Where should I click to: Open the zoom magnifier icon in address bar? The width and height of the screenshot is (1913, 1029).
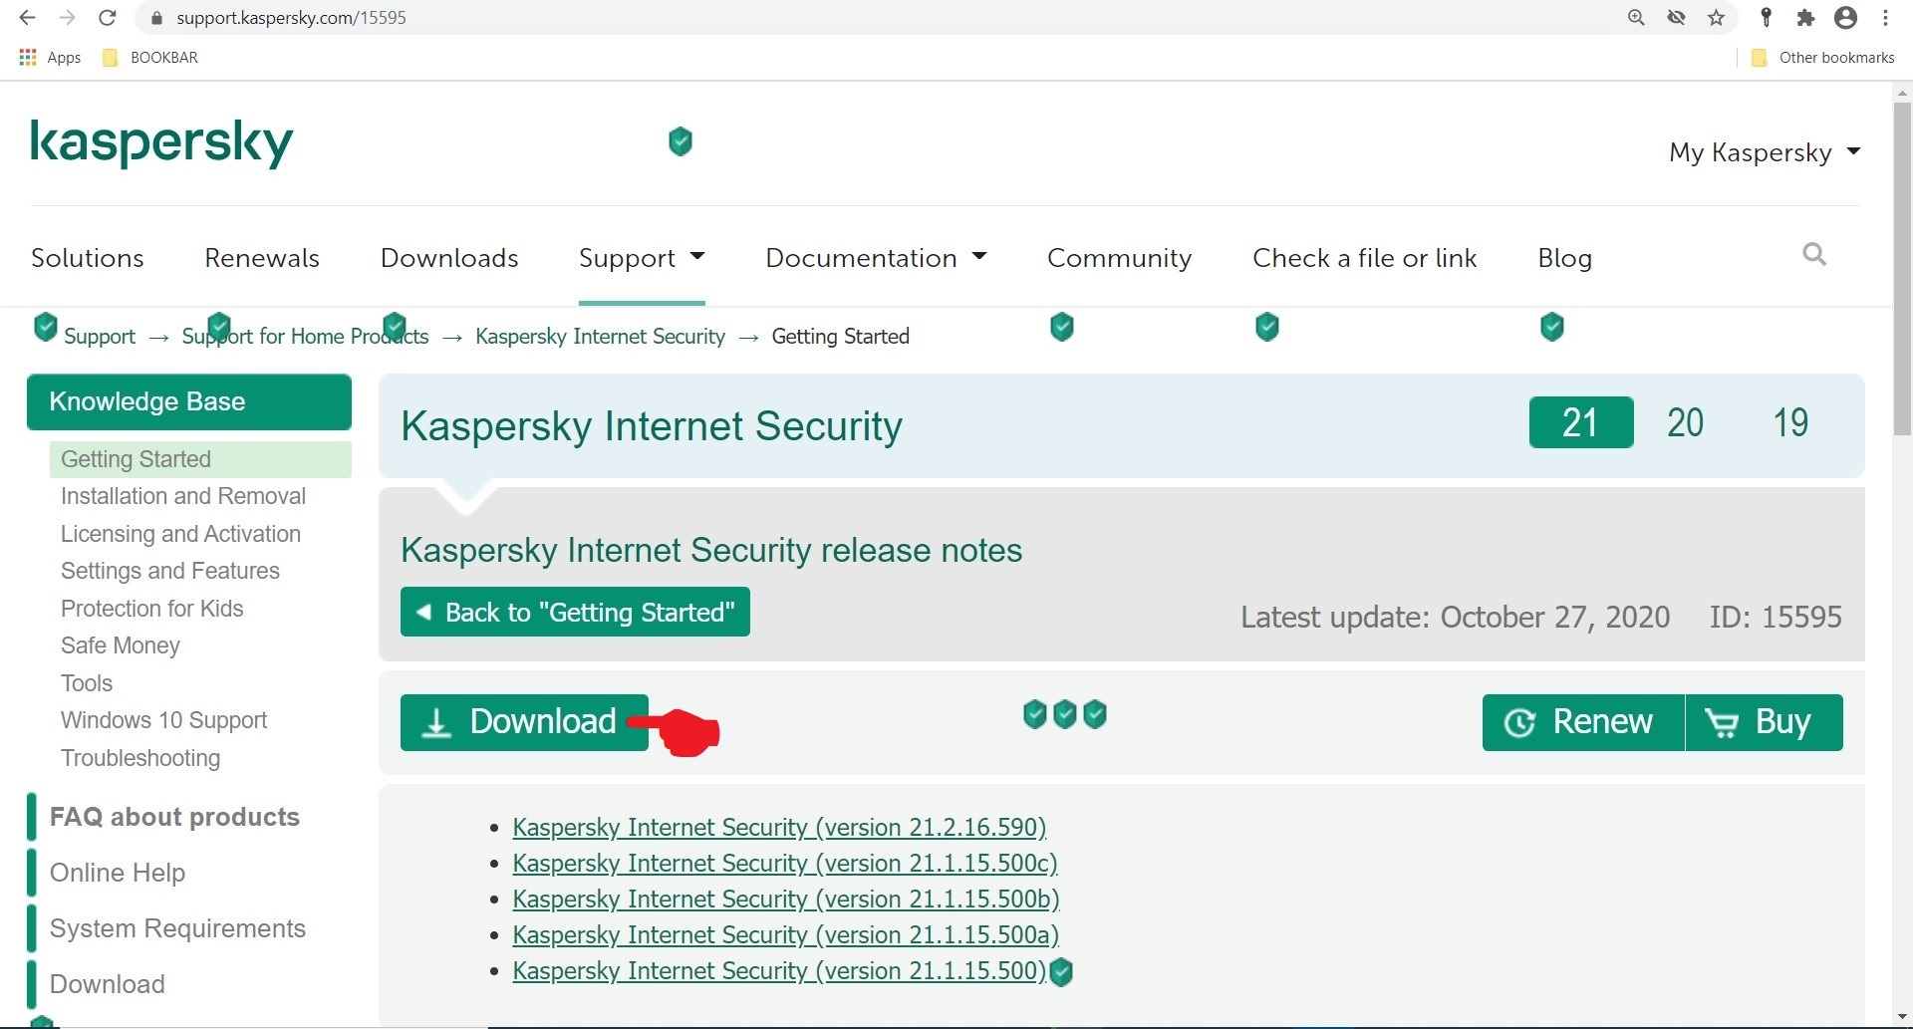click(1636, 18)
